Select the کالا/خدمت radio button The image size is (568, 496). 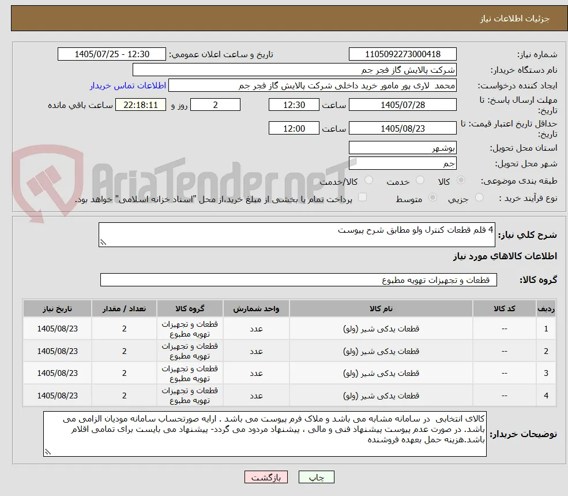coord(368,180)
